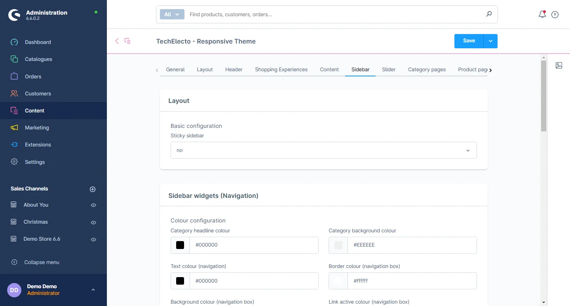Open Dashboard from the sidebar
Viewport: 570px width, 306px height.
point(38,42)
